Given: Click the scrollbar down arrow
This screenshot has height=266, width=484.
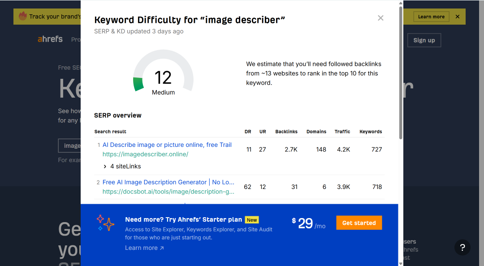Looking at the screenshot, I should (x=401, y=263).
